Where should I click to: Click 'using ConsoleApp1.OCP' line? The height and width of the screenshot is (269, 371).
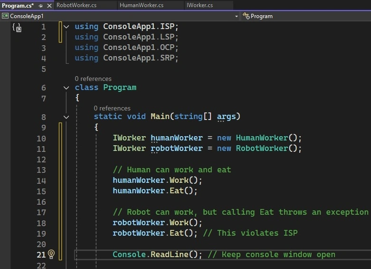126,48
